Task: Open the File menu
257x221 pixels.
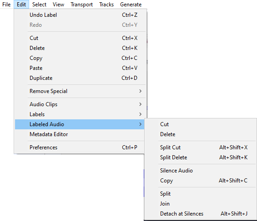Action: pyautogui.click(x=6, y=5)
